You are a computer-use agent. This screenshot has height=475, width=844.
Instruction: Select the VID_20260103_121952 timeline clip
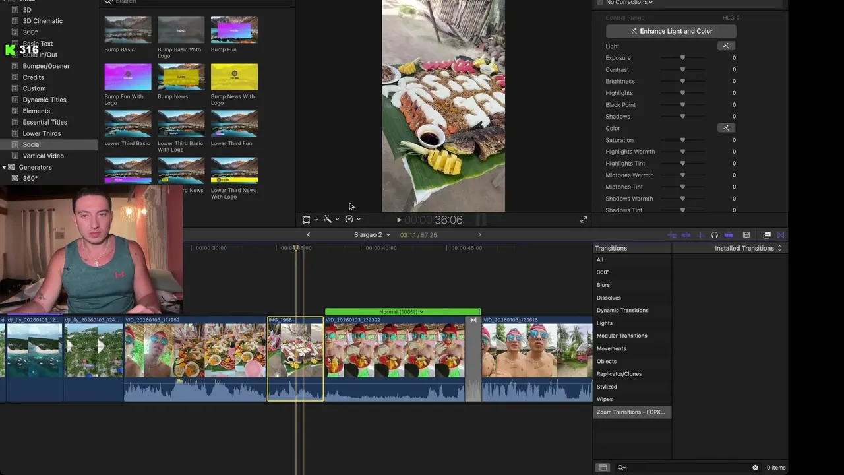(195, 359)
